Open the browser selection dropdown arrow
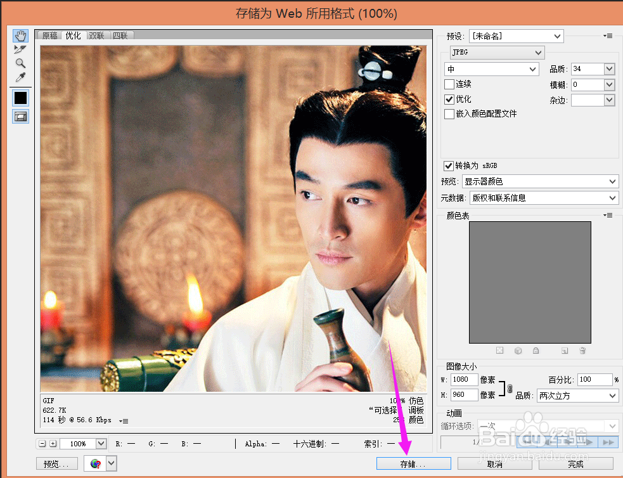Viewport: 623px width, 478px height. 112,463
